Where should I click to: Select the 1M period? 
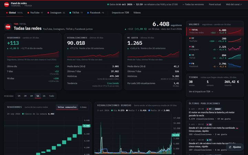(x=19, y=96)
